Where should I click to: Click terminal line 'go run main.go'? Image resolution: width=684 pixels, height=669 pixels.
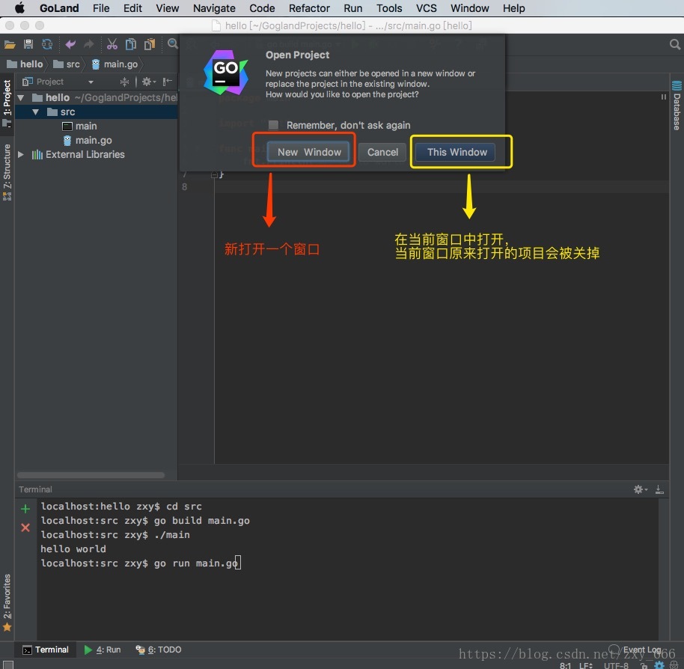coord(140,563)
